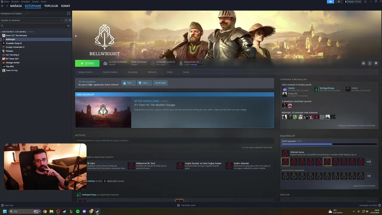Click the library search magnifier icon

(2, 26)
